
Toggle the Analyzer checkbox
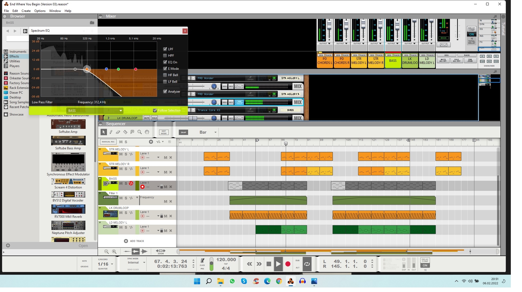point(165,91)
